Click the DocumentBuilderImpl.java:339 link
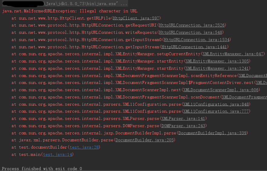267x171 pixels. coord(212,133)
